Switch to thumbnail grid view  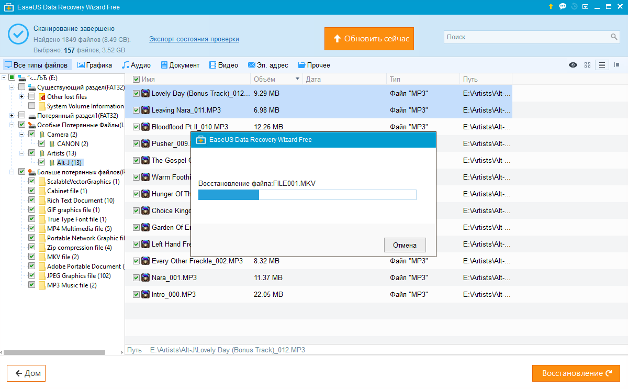[x=587, y=65]
